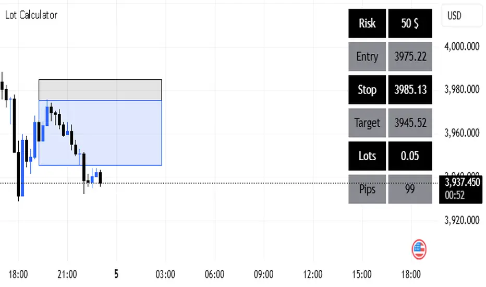Click the Lots label cell

[367, 156]
